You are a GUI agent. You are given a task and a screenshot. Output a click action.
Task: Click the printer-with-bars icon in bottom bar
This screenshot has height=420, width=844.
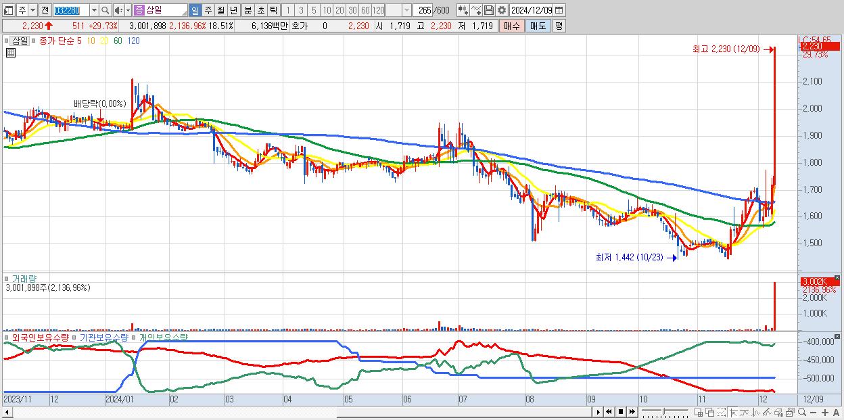point(779,412)
